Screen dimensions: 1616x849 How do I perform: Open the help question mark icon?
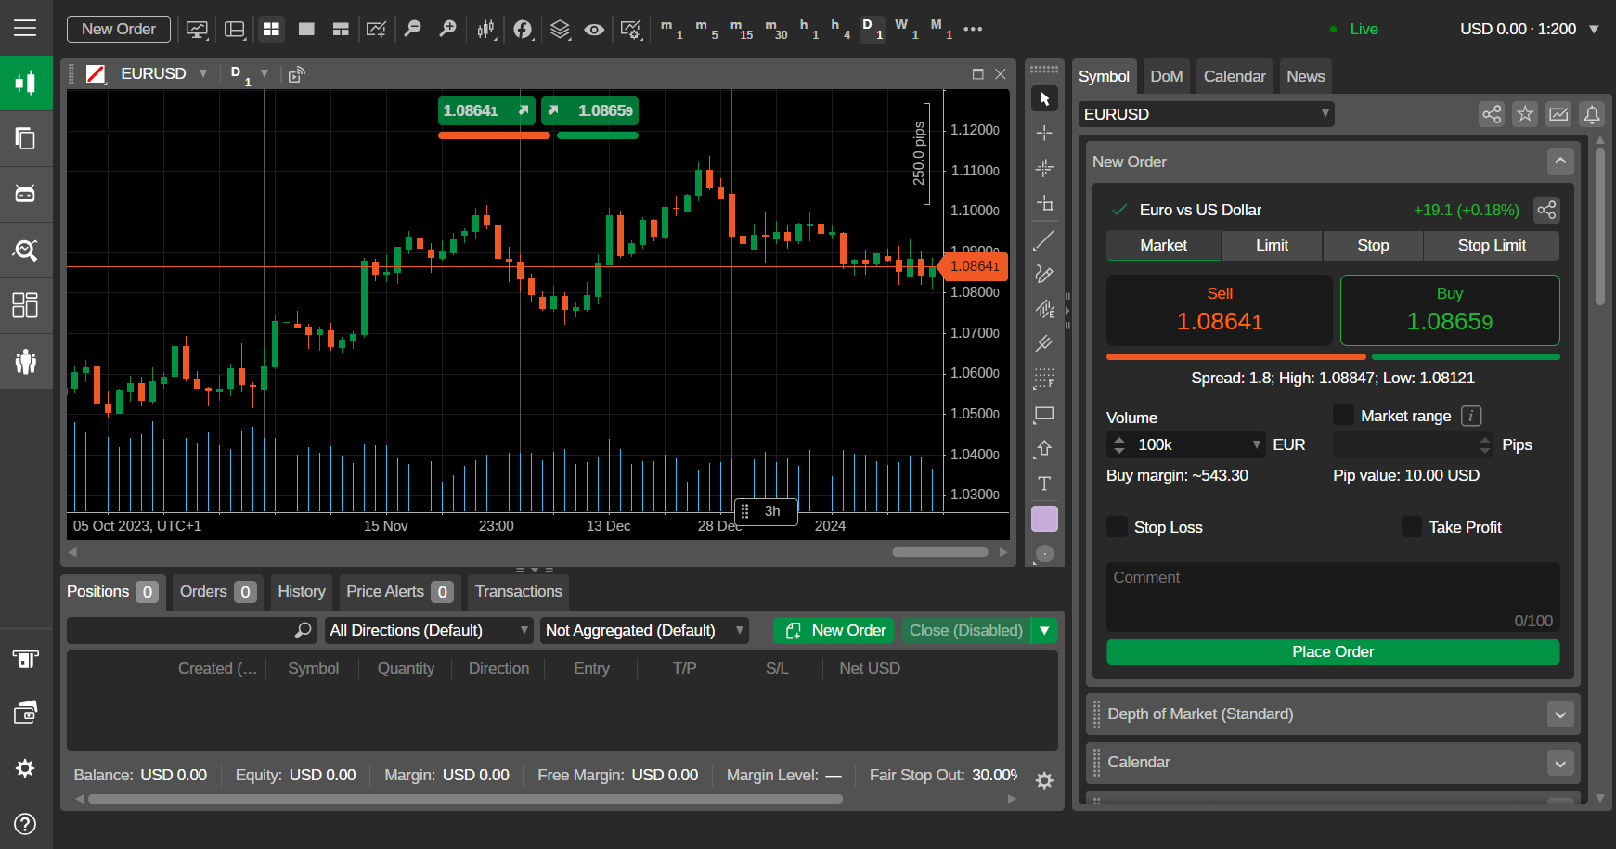[25, 824]
